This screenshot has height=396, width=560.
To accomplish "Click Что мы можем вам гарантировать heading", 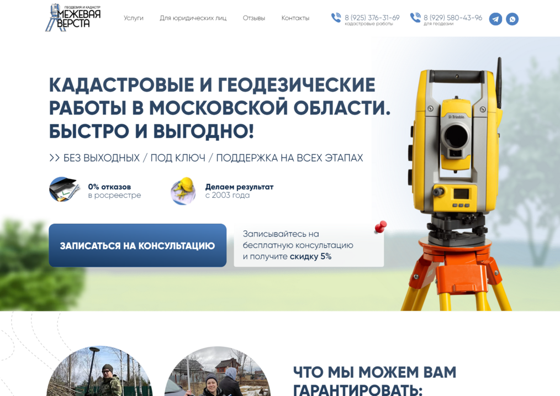I will coord(374,381).
